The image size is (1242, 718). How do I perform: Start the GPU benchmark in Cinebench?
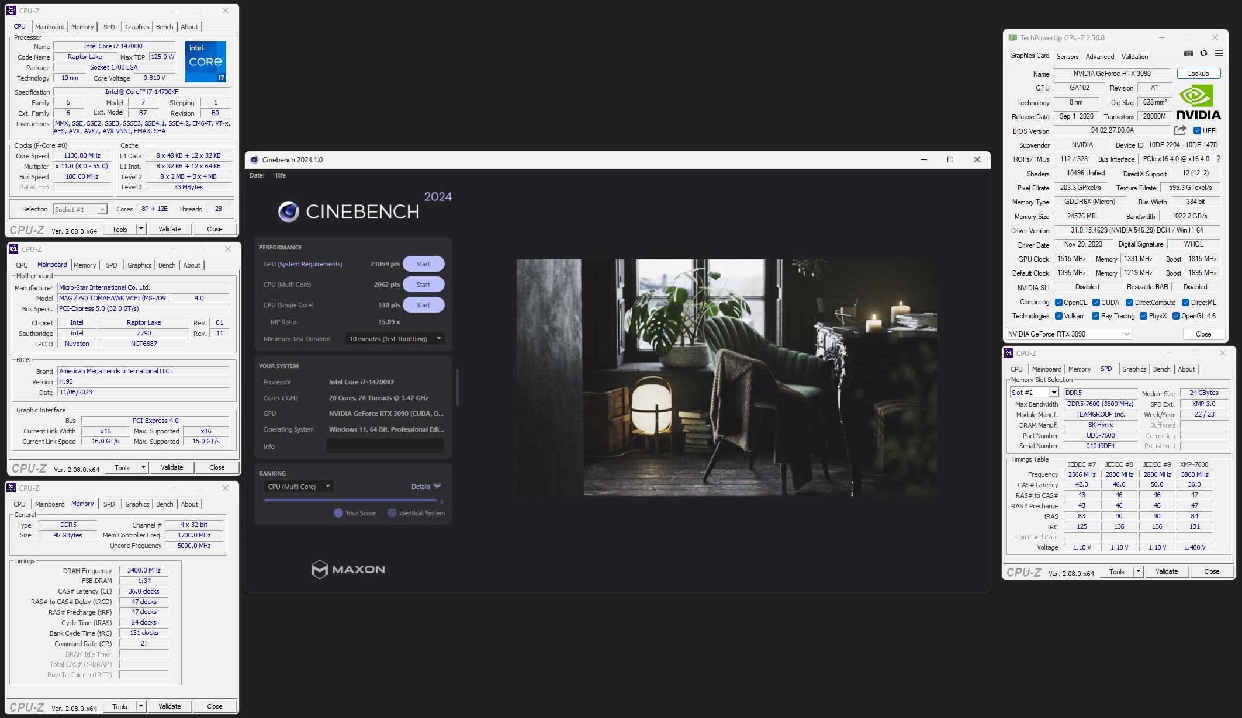(423, 264)
